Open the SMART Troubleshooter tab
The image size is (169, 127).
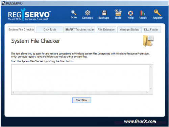coord(80,29)
